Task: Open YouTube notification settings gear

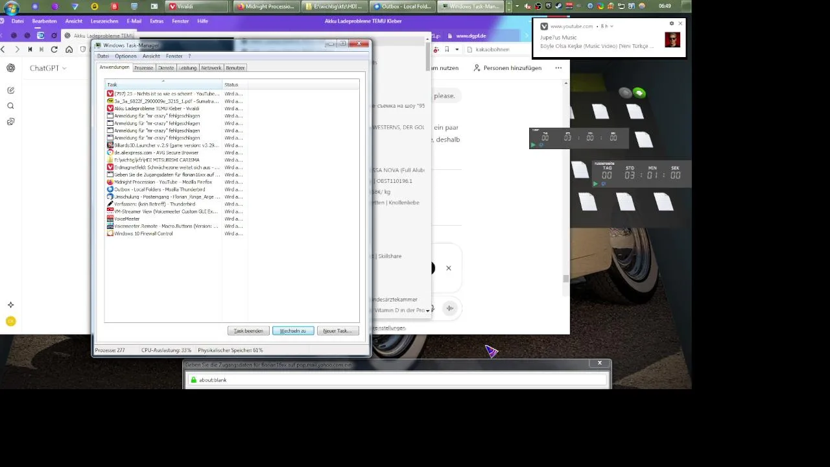Action: pos(672,23)
